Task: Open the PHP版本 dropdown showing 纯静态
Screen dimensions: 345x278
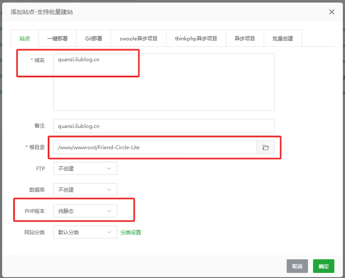Action: pyautogui.click(x=85, y=211)
